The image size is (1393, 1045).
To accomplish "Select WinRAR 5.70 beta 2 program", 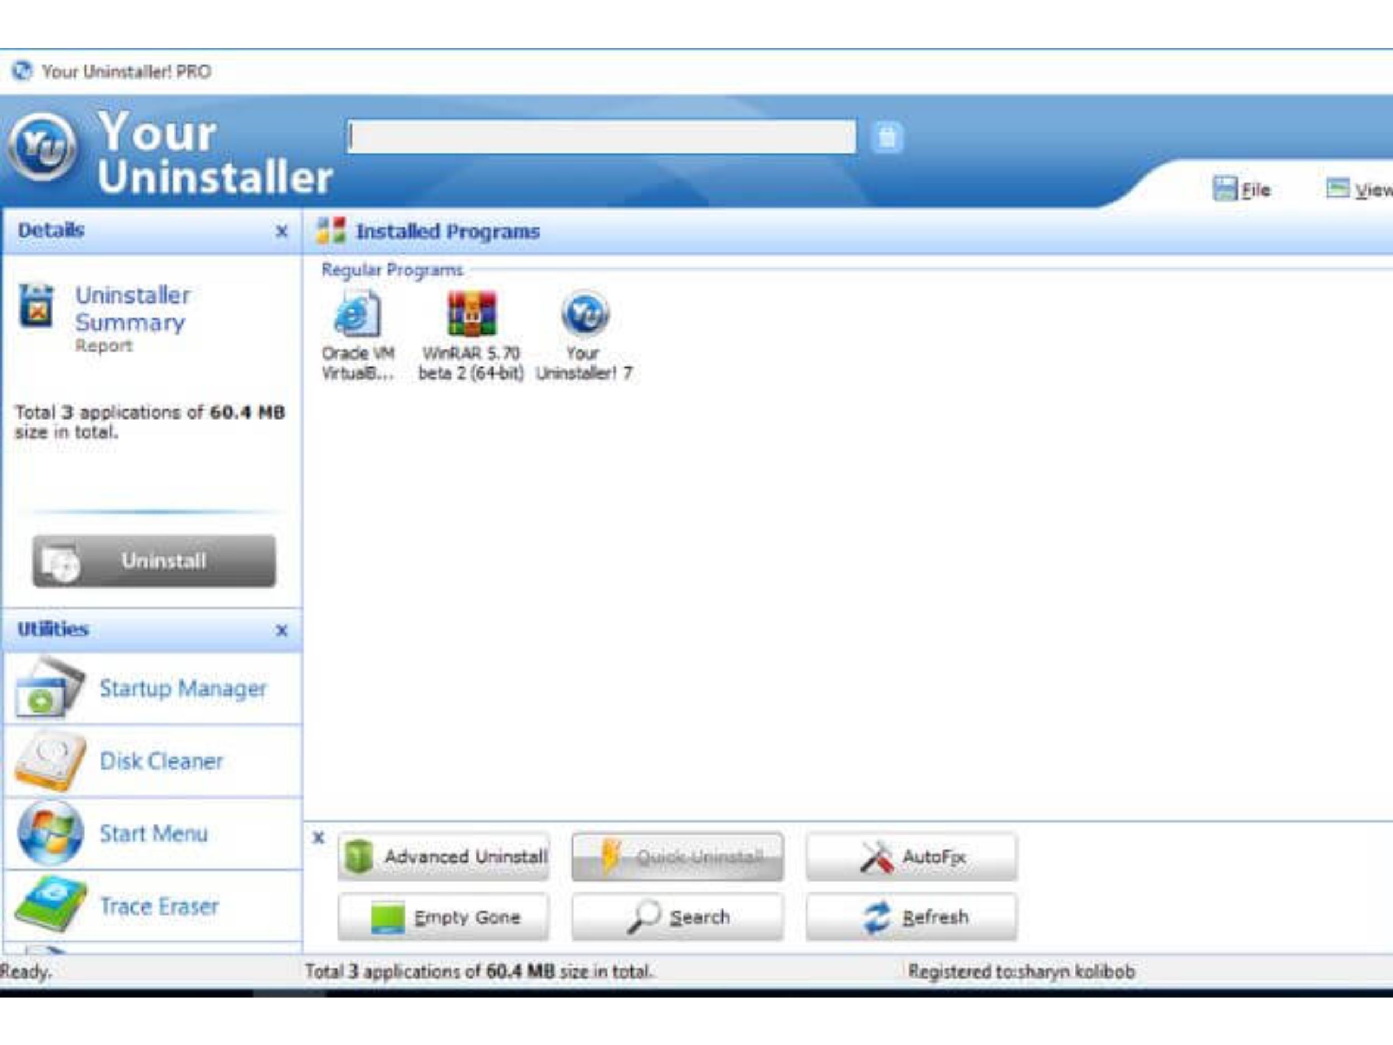I will click(x=471, y=335).
